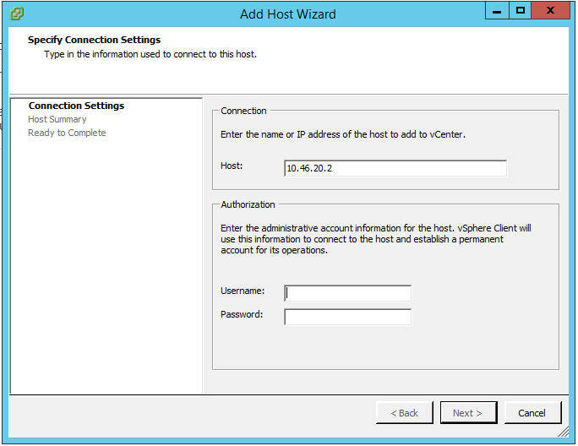Click the Host field containing 10.46.20.2
Viewport: 578px width, 446px height.
395,168
